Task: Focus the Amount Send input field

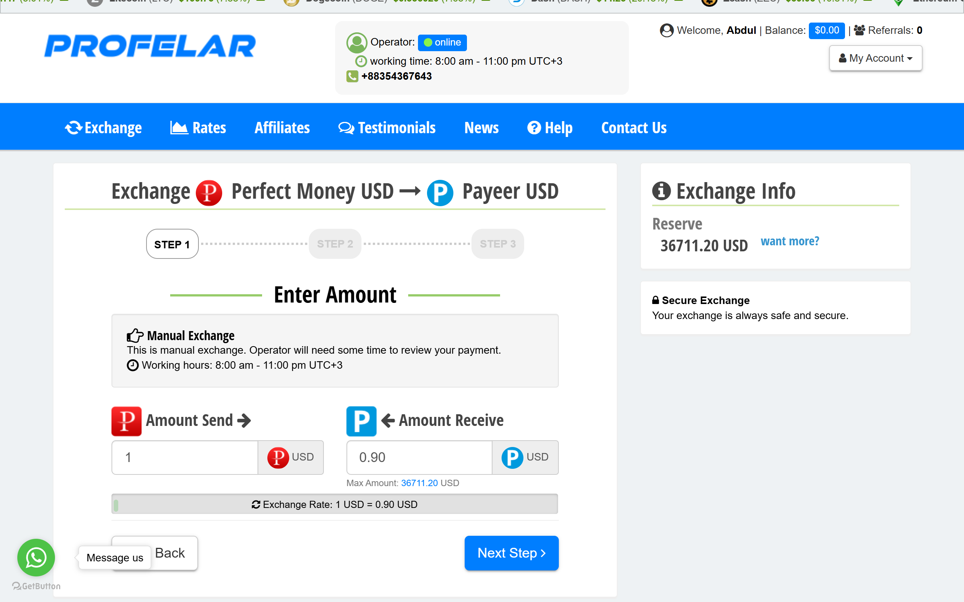Action: coord(185,457)
